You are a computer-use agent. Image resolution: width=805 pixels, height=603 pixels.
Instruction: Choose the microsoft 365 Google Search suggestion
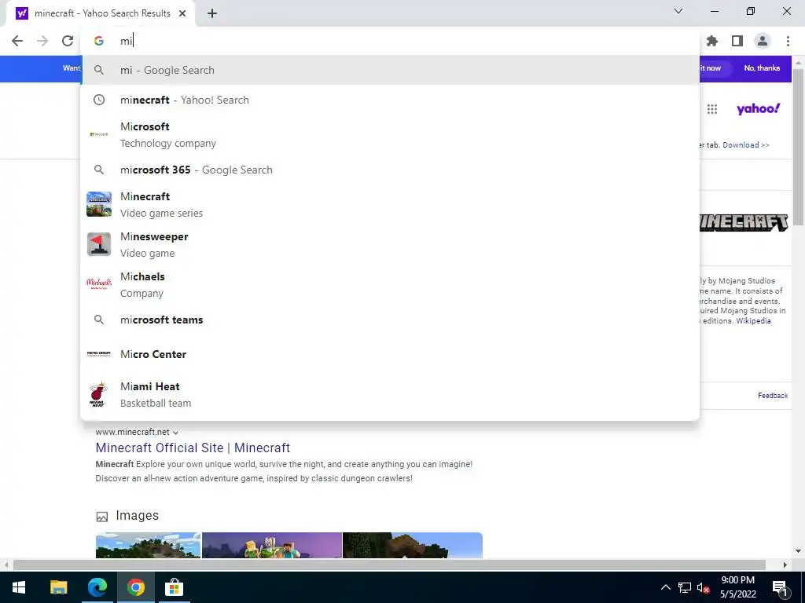pyautogui.click(x=390, y=170)
